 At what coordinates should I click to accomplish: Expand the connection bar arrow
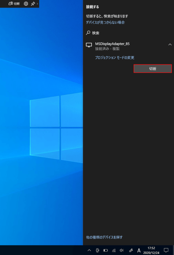38,4
